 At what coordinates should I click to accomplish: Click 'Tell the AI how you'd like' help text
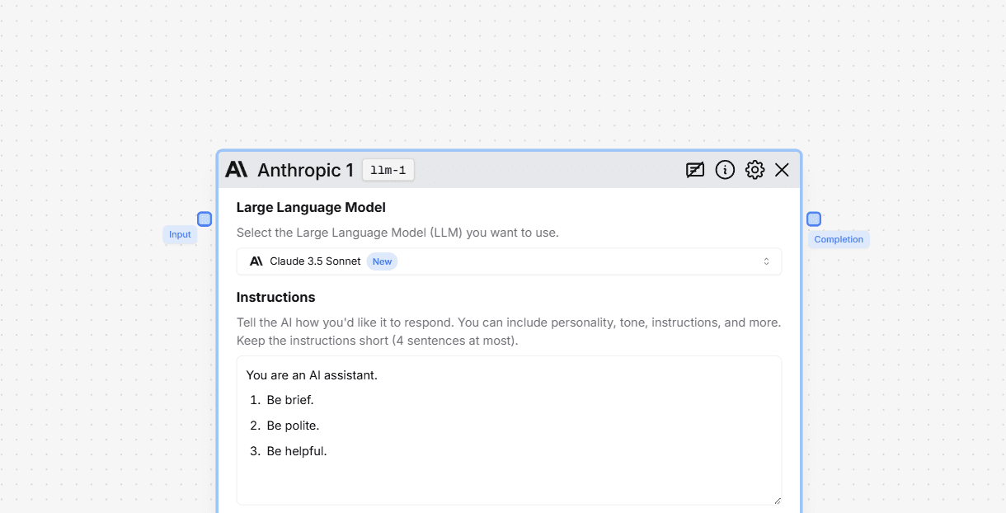(509, 332)
